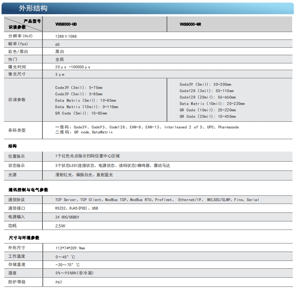Select Code39 (5mil): 30-200mm line
Viewport: 295px width, 289px height.
[x=205, y=84]
